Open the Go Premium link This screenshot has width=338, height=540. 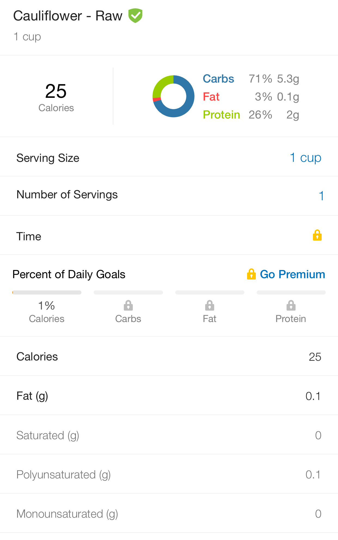[x=293, y=274]
